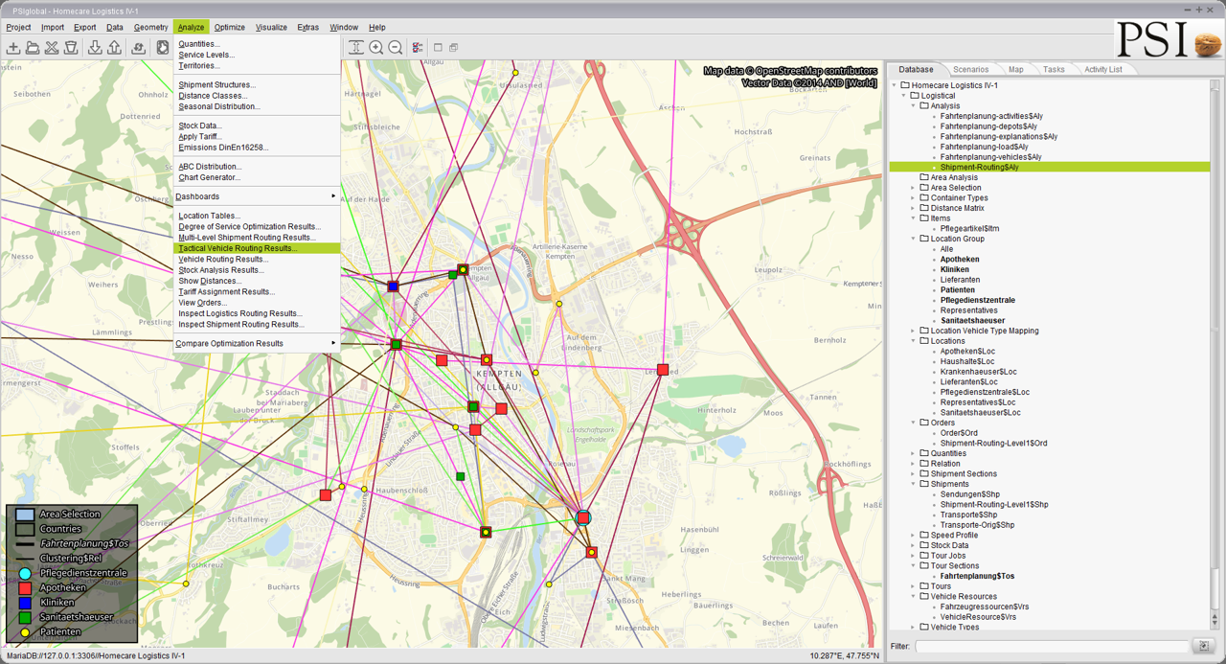Image resolution: width=1226 pixels, height=664 pixels.
Task: Switch to the Tasks tab
Action: (1054, 69)
